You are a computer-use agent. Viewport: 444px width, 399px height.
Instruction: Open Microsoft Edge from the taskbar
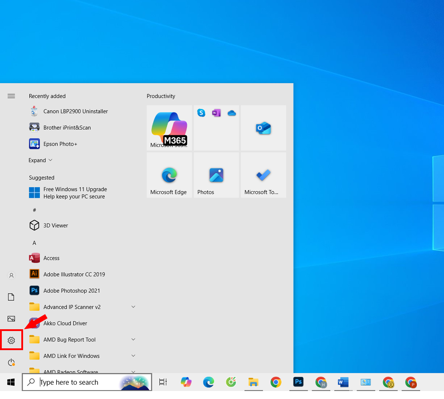tap(208, 382)
